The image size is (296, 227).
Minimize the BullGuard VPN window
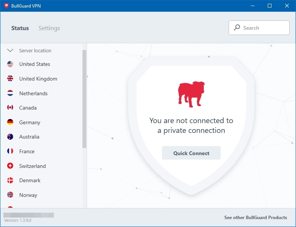click(x=253, y=6)
